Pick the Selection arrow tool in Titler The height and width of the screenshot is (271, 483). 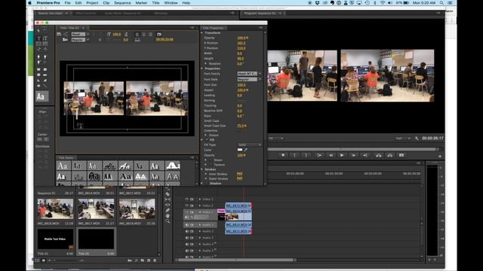38,31
